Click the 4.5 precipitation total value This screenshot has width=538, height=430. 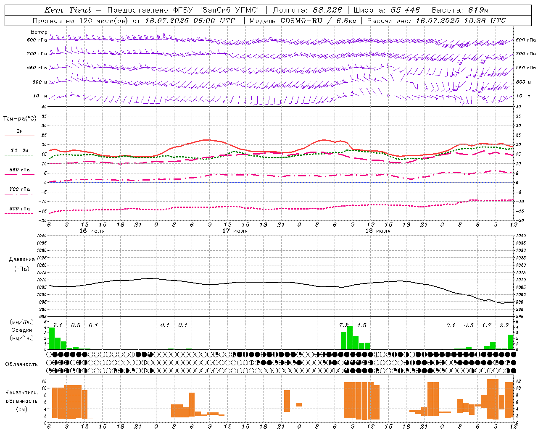(361, 325)
